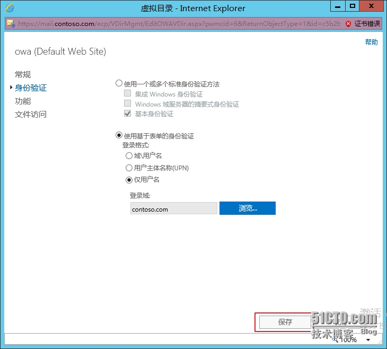
Task: Uncheck the 基本身份验证 checkbox
Action: [x=127, y=114]
